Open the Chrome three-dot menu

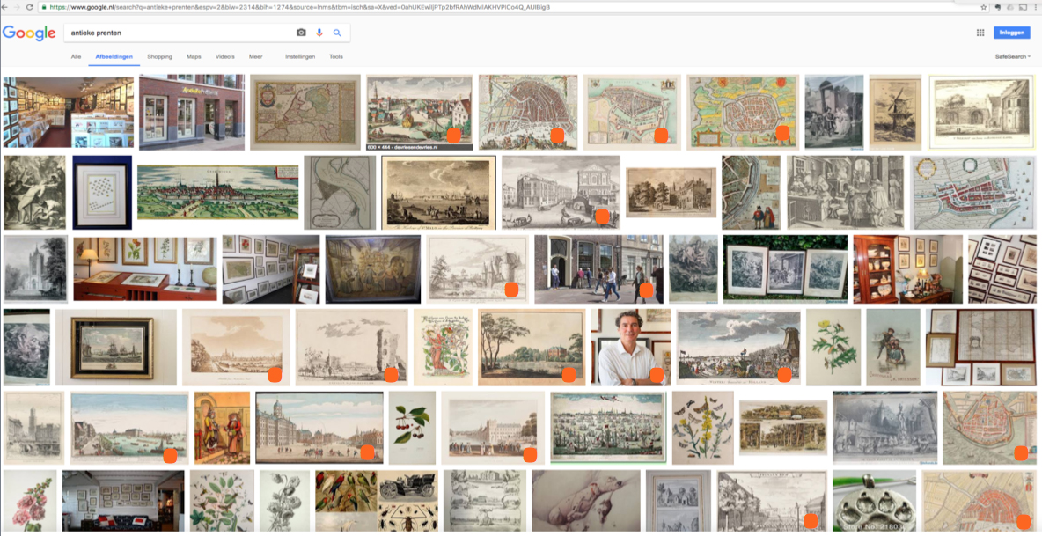1037,7
